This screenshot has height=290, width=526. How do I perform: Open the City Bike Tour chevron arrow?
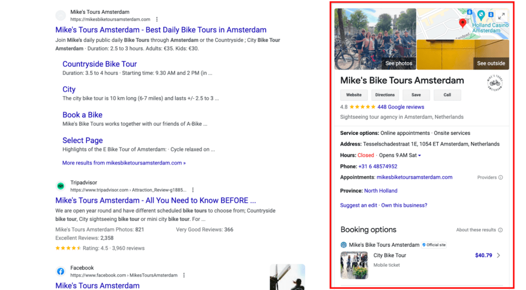498,256
